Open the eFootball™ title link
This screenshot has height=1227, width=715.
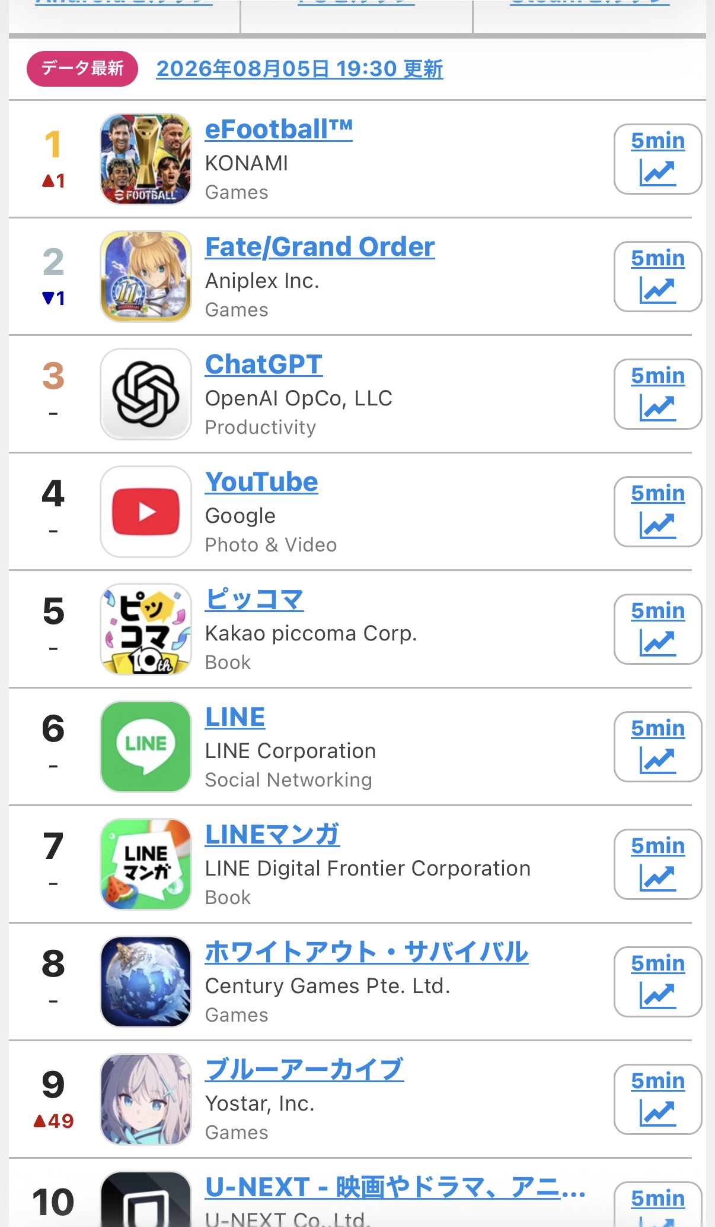(279, 129)
